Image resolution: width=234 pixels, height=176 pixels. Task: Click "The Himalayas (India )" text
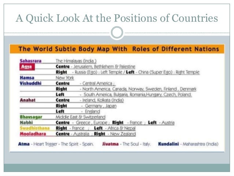76,61
